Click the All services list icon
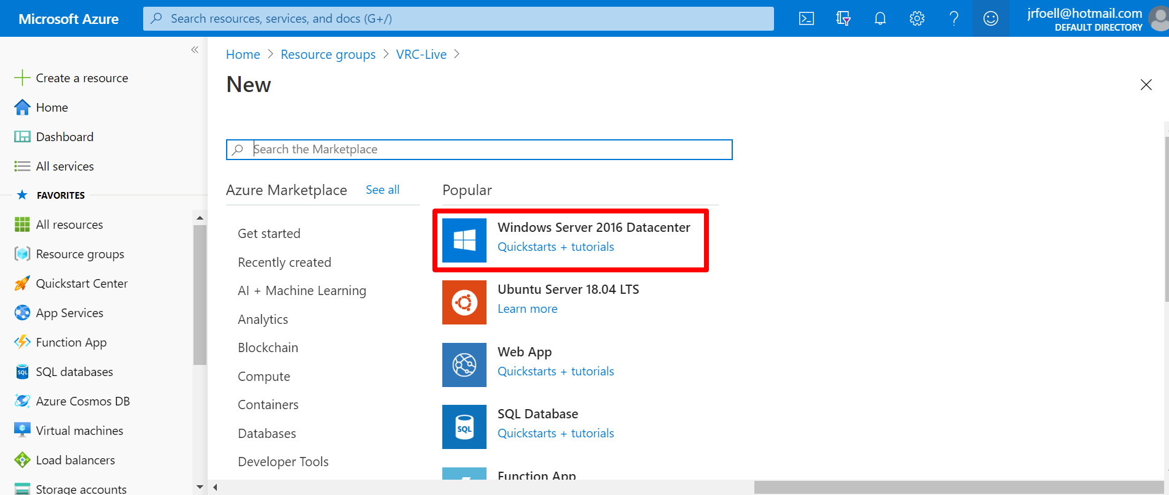Screen dimensions: 1169x495 (x=22, y=166)
